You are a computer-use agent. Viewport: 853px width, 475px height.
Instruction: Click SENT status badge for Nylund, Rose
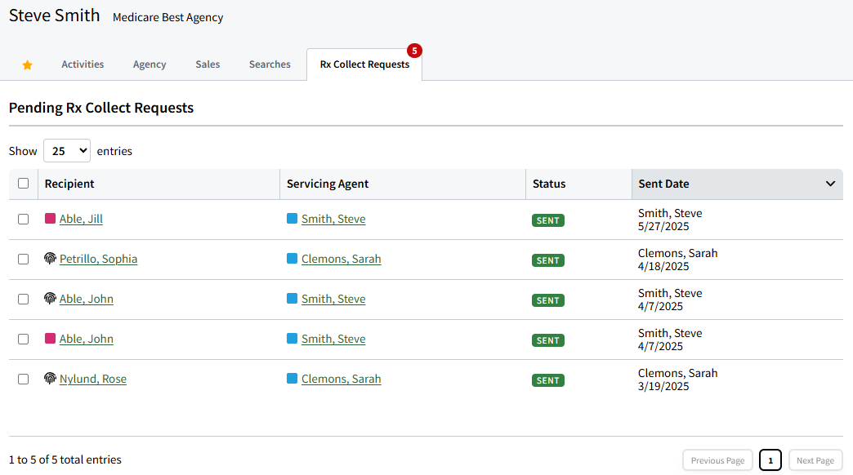point(547,380)
